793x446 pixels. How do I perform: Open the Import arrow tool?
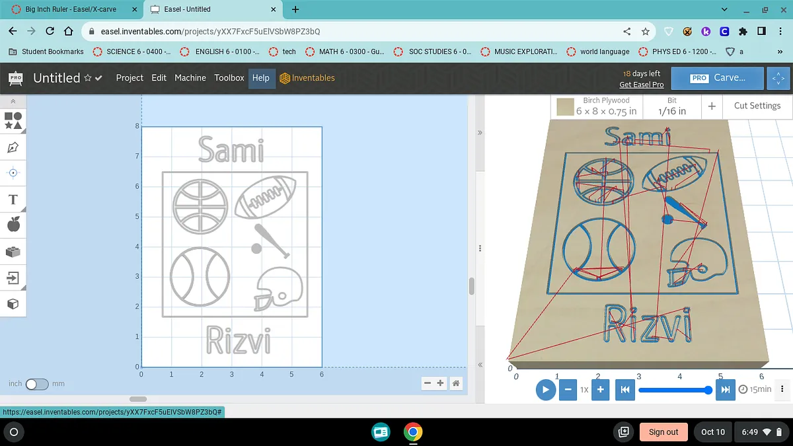[13, 278]
